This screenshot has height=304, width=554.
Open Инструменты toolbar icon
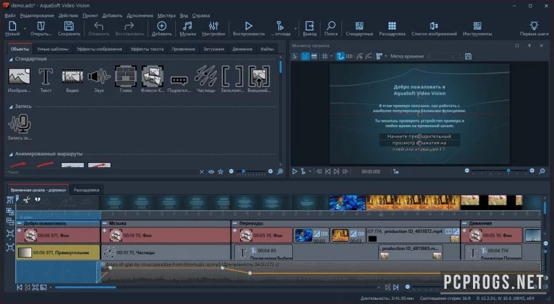pos(477,28)
